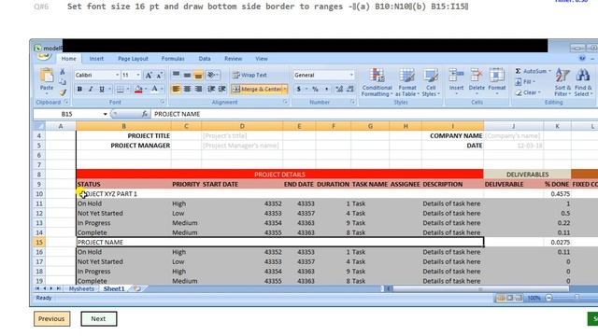Open the Orientation dropdown
Screen dimensions: 598x336
[x=212, y=75]
